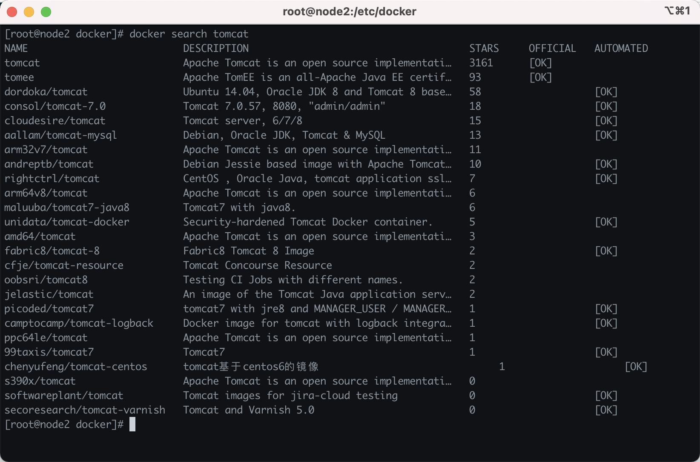Click the star count 3161
Screen dimensions: 700x462
481,63
